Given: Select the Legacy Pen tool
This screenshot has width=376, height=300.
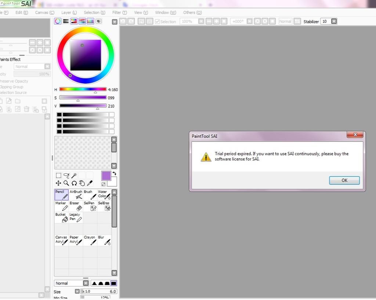Looking at the screenshot, I should click(x=76, y=217).
